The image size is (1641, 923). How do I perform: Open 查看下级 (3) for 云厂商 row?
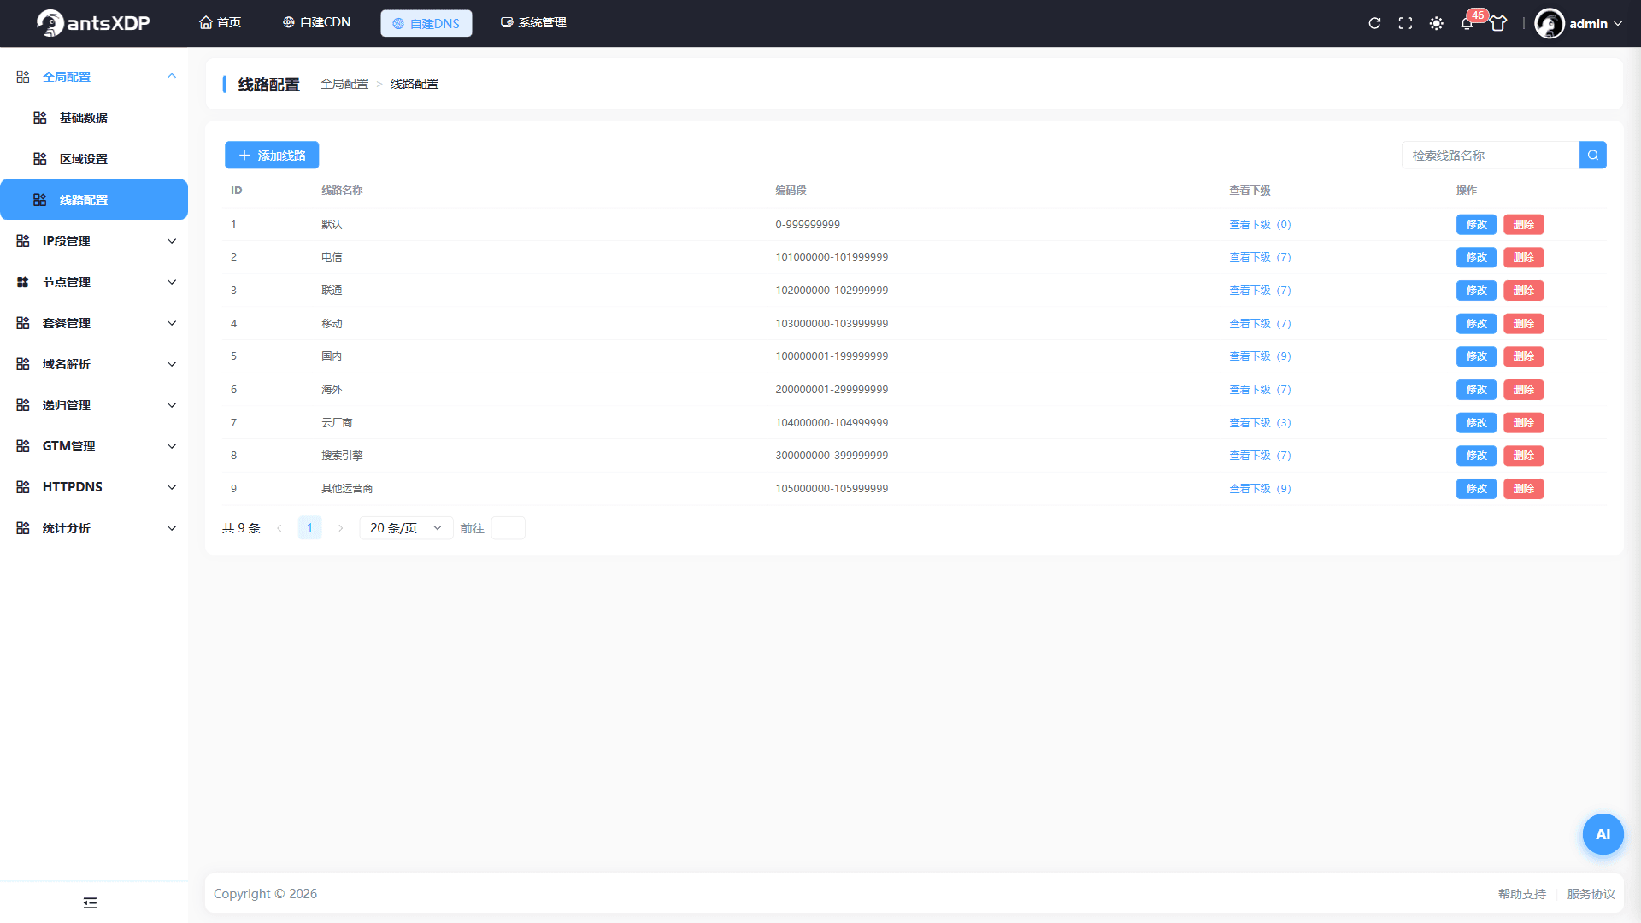tap(1260, 423)
